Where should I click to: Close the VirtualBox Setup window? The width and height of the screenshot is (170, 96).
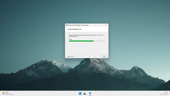[106, 25]
